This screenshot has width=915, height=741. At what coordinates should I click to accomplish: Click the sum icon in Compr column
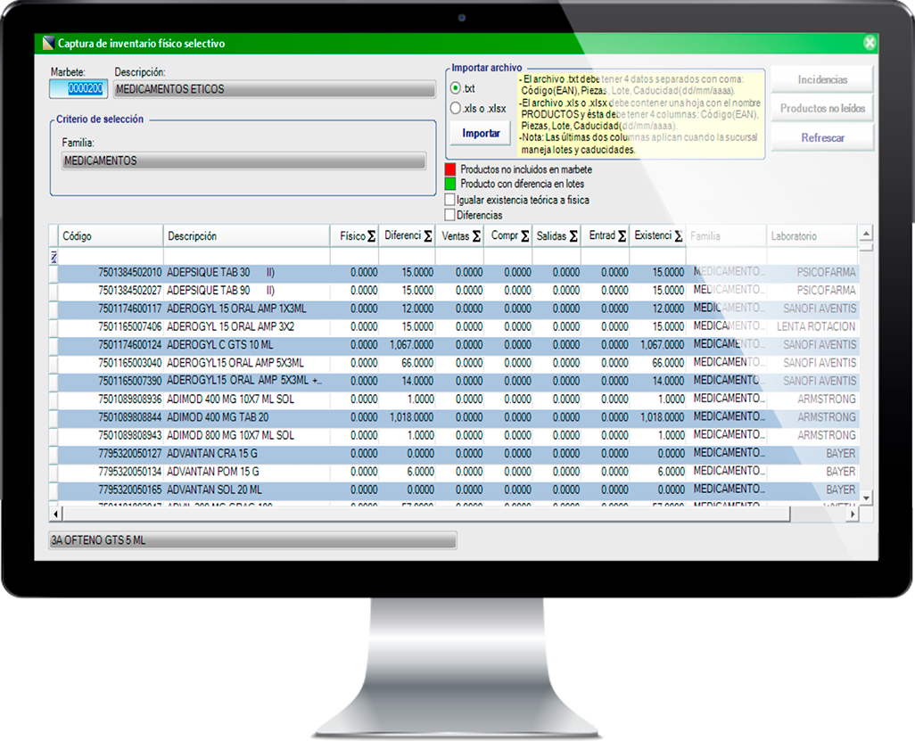(524, 237)
